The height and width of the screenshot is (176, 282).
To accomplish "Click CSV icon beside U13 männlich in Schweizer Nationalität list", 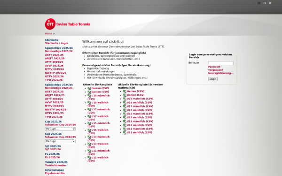I will point(125,122).
